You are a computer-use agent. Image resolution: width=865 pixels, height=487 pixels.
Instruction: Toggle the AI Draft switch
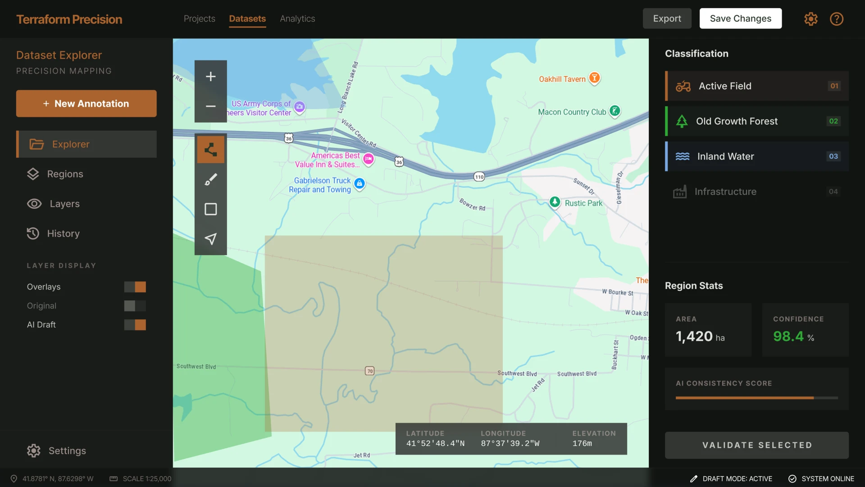pos(135,325)
